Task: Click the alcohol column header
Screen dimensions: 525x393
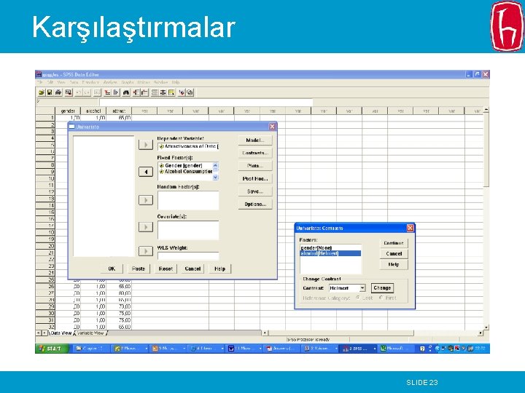Action: (93, 111)
